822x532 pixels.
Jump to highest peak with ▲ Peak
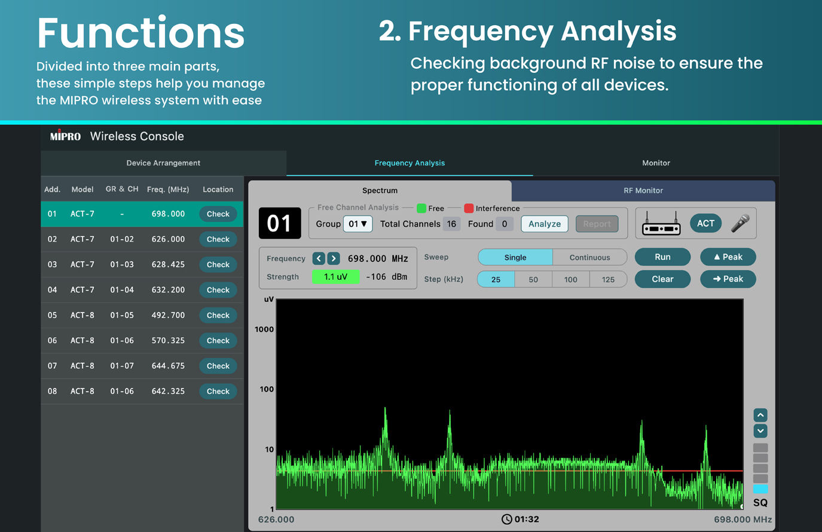[x=728, y=257]
